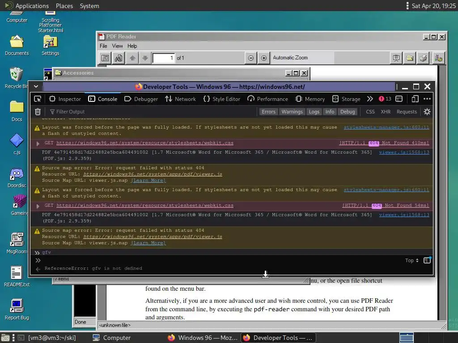Screen dimensions: 458x343
Task: Open console settings gear icon
Action: click(x=427, y=112)
